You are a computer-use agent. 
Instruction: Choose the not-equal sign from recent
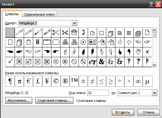coord(93,81)
